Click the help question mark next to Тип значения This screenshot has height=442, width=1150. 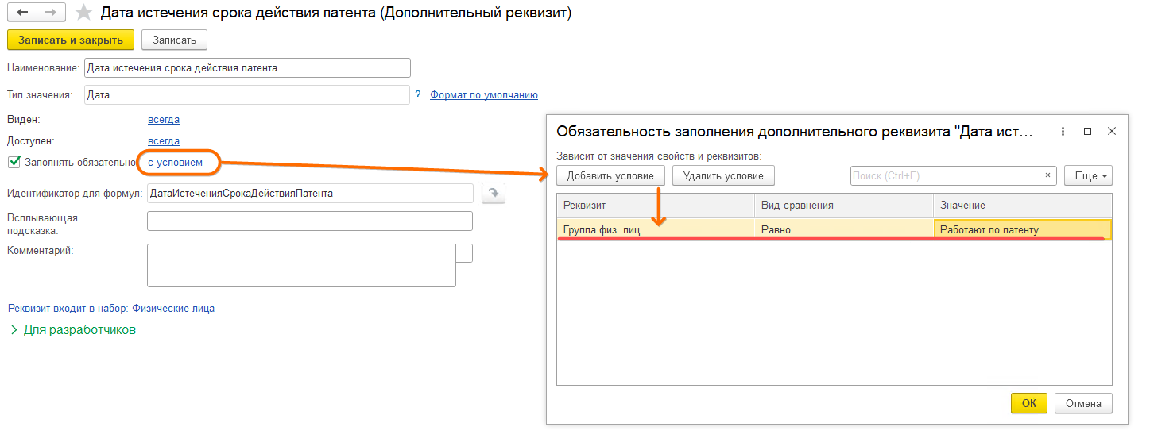coord(418,94)
